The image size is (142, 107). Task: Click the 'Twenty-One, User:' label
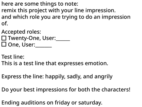tap(32, 38)
